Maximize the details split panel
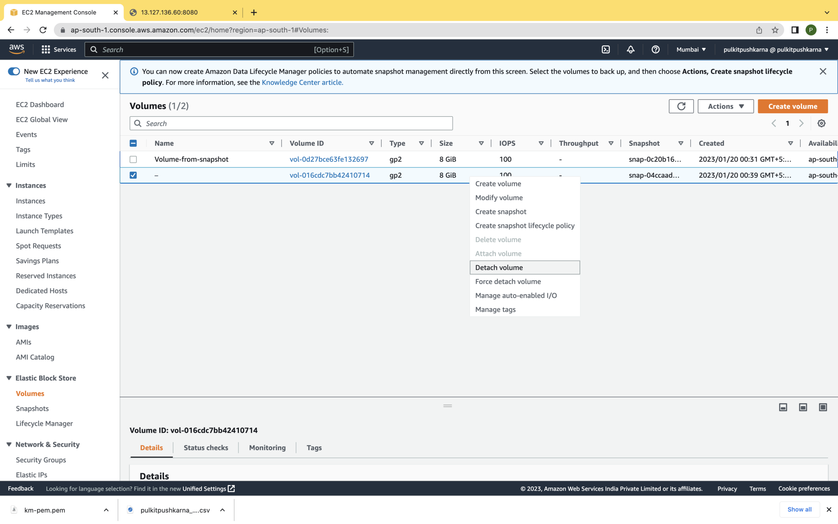 tap(822, 407)
